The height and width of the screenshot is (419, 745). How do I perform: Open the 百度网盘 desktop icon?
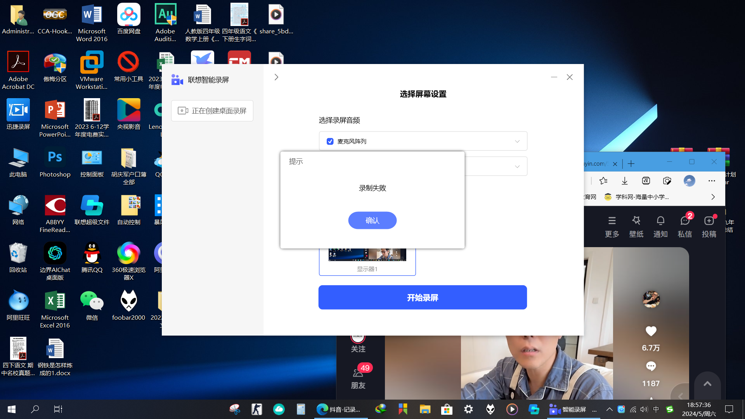129,19
